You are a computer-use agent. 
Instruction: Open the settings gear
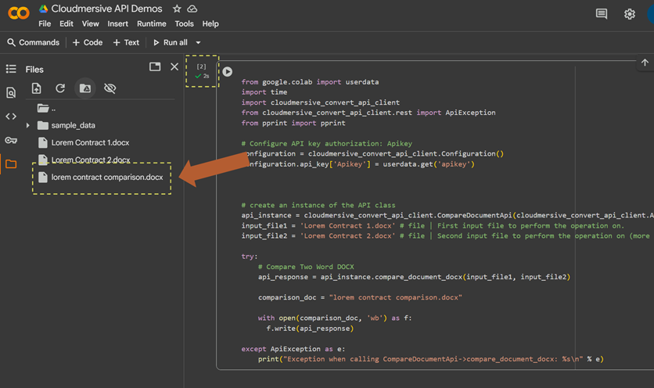pos(630,14)
